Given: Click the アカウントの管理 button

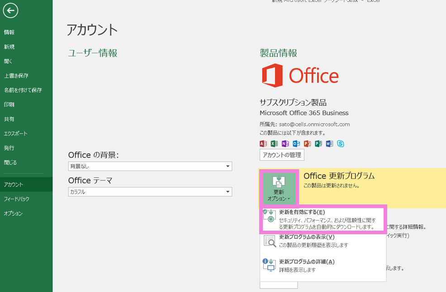Looking at the screenshot, I should [x=282, y=155].
